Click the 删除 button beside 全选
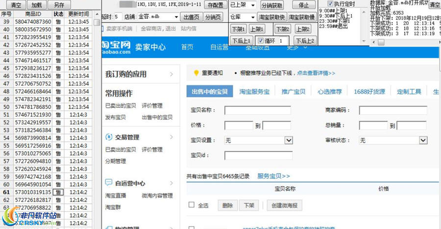 [x=227, y=205]
